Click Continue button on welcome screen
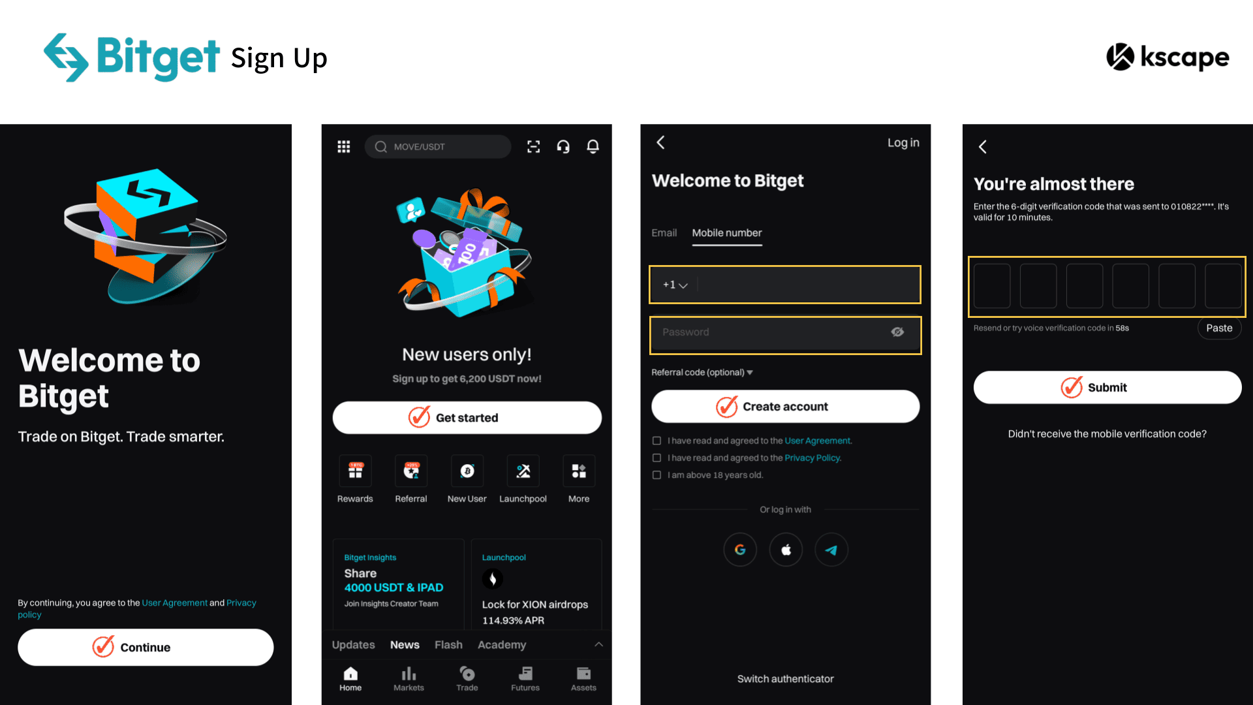The height and width of the screenshot is (705, 1253). tap(145, 646)
